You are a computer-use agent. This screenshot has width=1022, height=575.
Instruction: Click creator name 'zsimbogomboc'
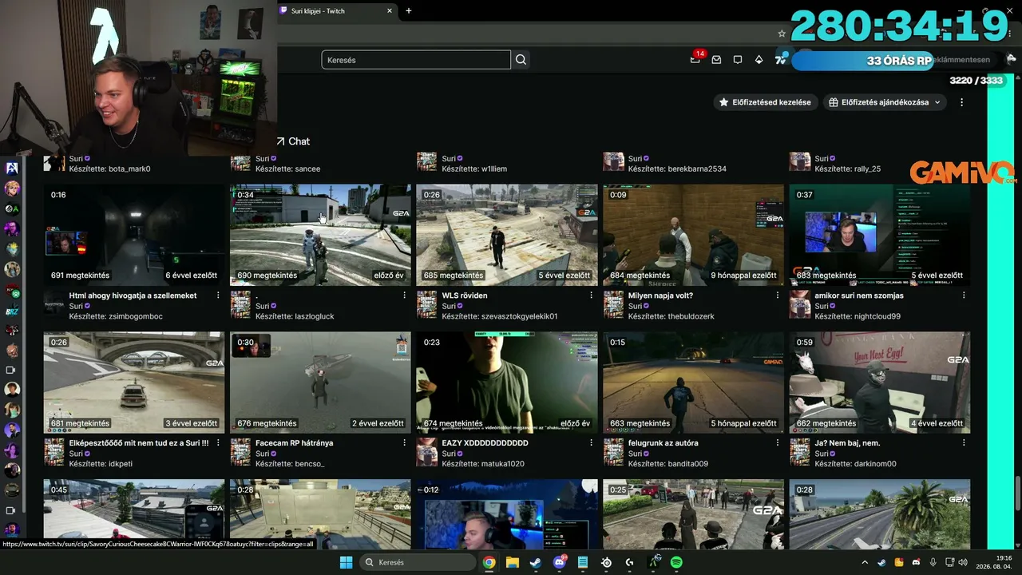coord(135,316)
